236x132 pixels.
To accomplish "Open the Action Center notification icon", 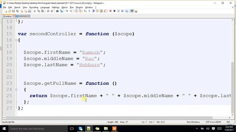I will tap(213, 129).
